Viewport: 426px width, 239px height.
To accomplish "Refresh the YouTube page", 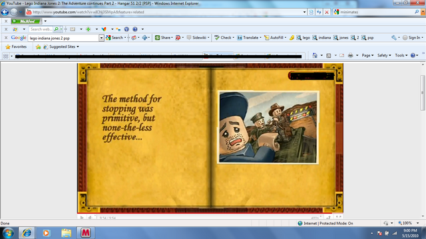I will click(x=319, y=12).
